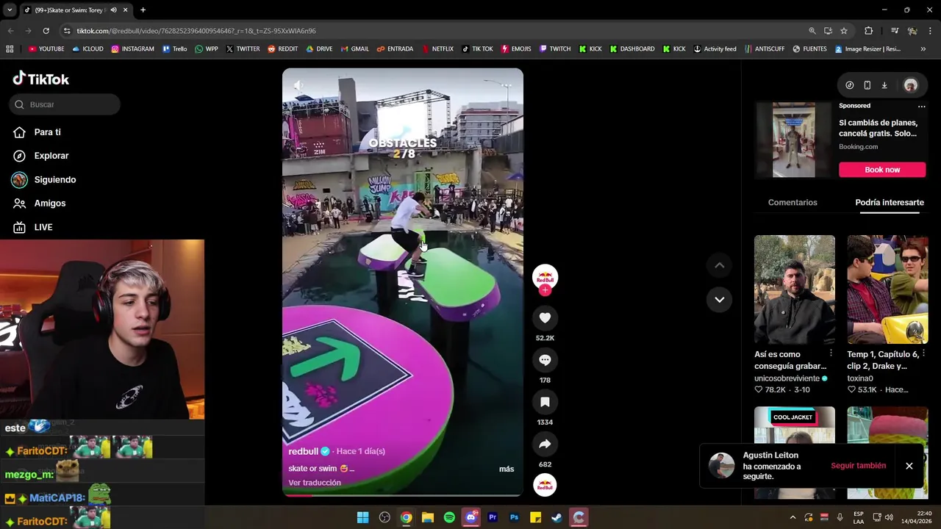Open the redbull username link
This screenshot has height=529, width=941.
coord(303,451)
